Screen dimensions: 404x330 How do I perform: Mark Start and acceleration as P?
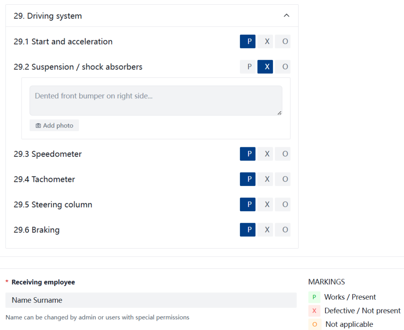[x=248, y=41]
